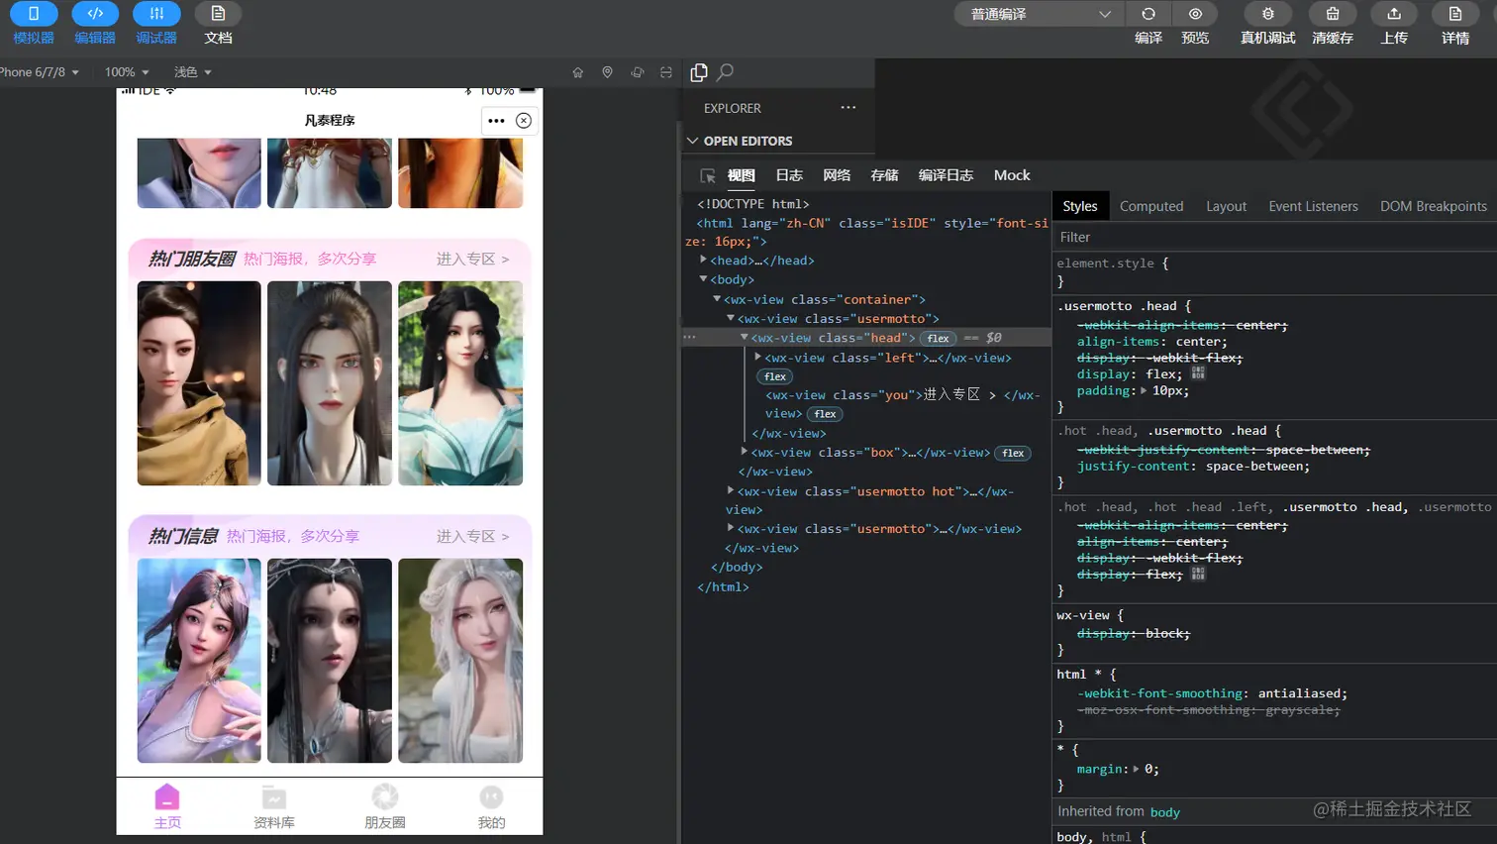Screen dimensions: 1497x844
Task: Open the search magnifier icon in editor
Action: coord(726,72)
